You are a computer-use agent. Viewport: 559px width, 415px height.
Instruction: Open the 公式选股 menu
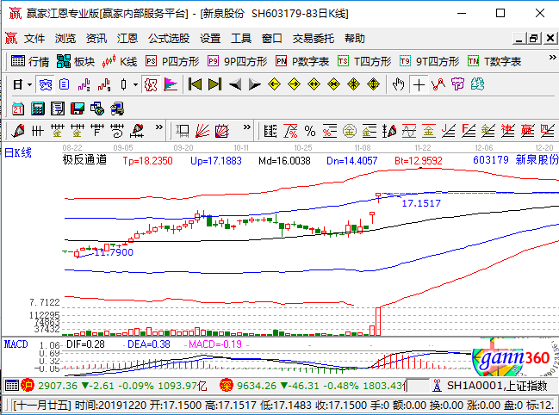(x=169, y=39)
